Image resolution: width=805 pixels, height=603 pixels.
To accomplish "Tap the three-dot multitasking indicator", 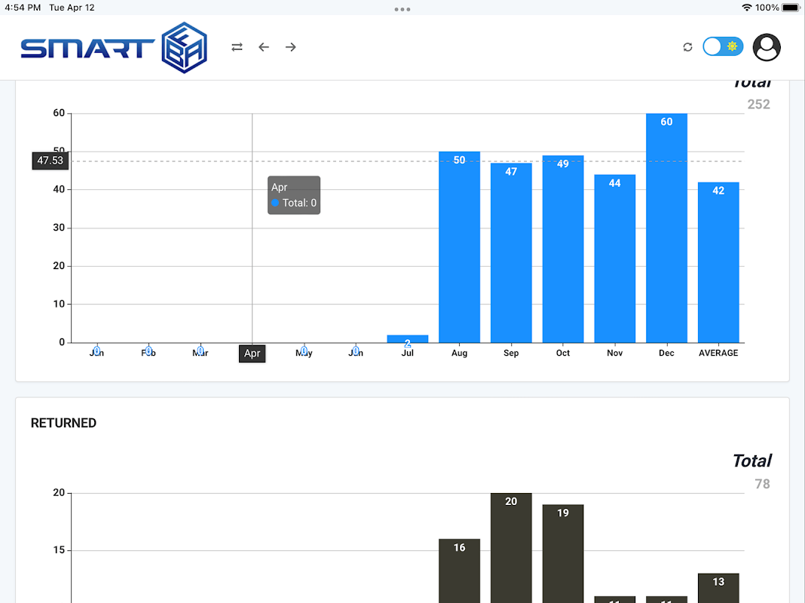I will pyautogui.click(x=402, y=9).
